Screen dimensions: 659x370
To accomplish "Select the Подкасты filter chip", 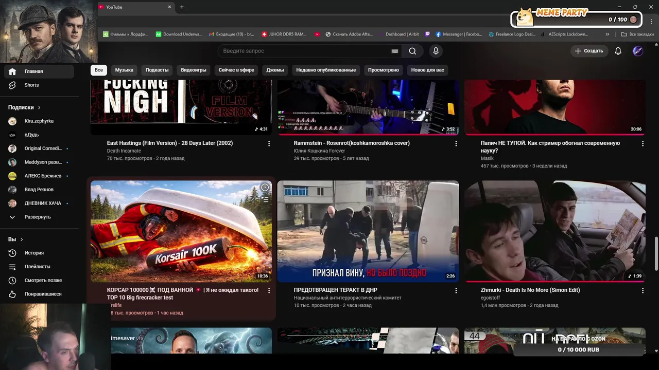I will click(157, 70).
